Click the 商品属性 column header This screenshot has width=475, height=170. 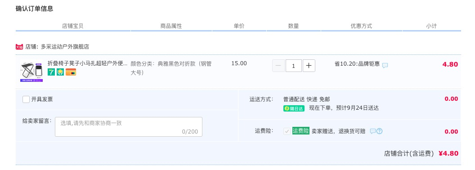pos(171,26)
